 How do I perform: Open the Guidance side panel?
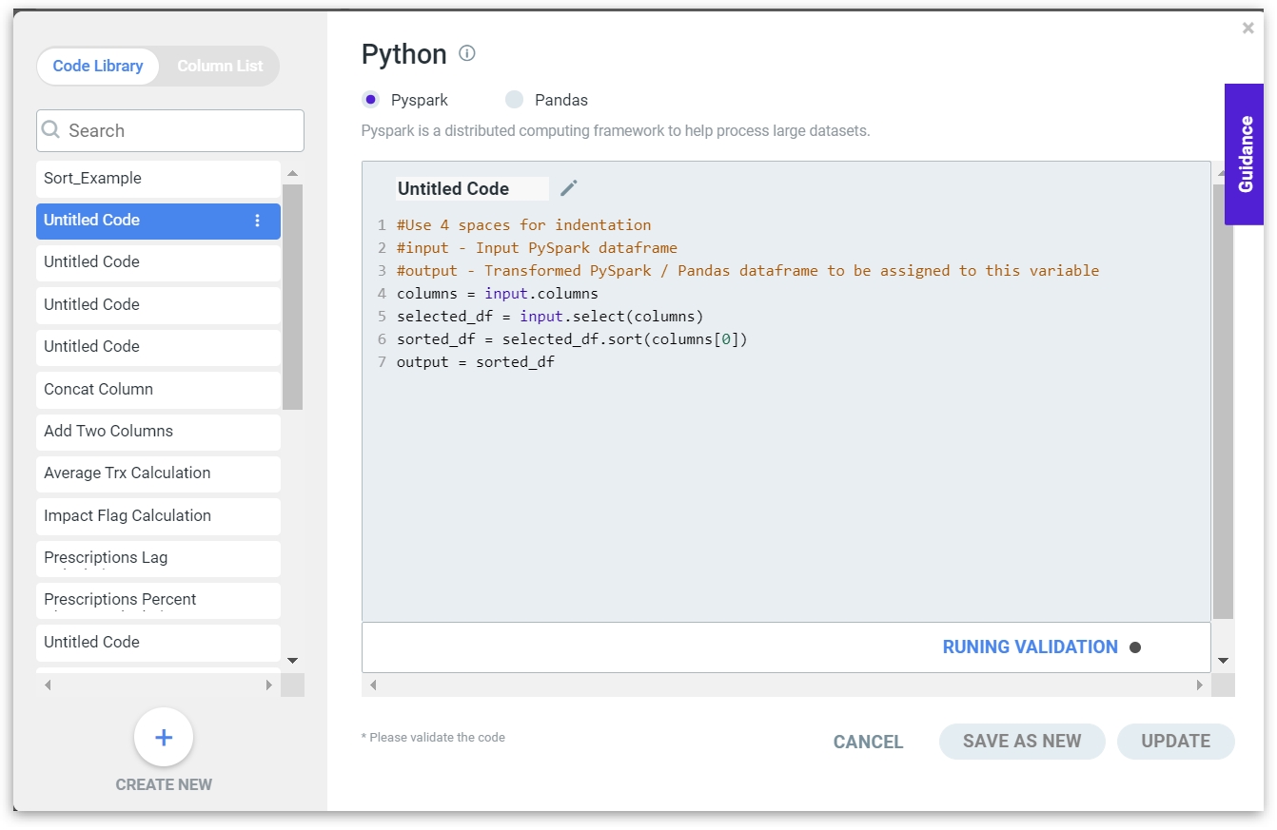click(1244, 154)
